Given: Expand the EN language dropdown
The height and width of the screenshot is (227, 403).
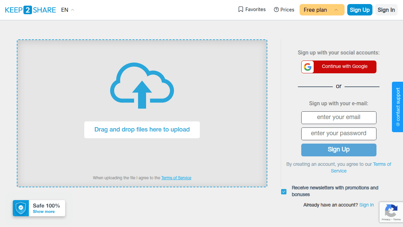Looking at the screenshot, I should click(68, 10).
